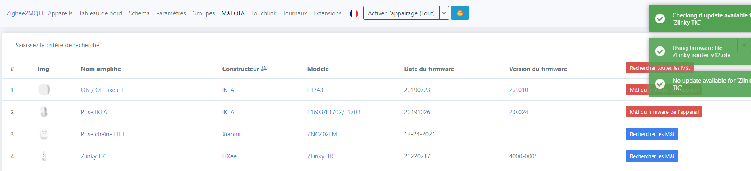Open the E1603/E1702/E1708 model link
Viewport: 751px width, 171px height.
point(334,112)
